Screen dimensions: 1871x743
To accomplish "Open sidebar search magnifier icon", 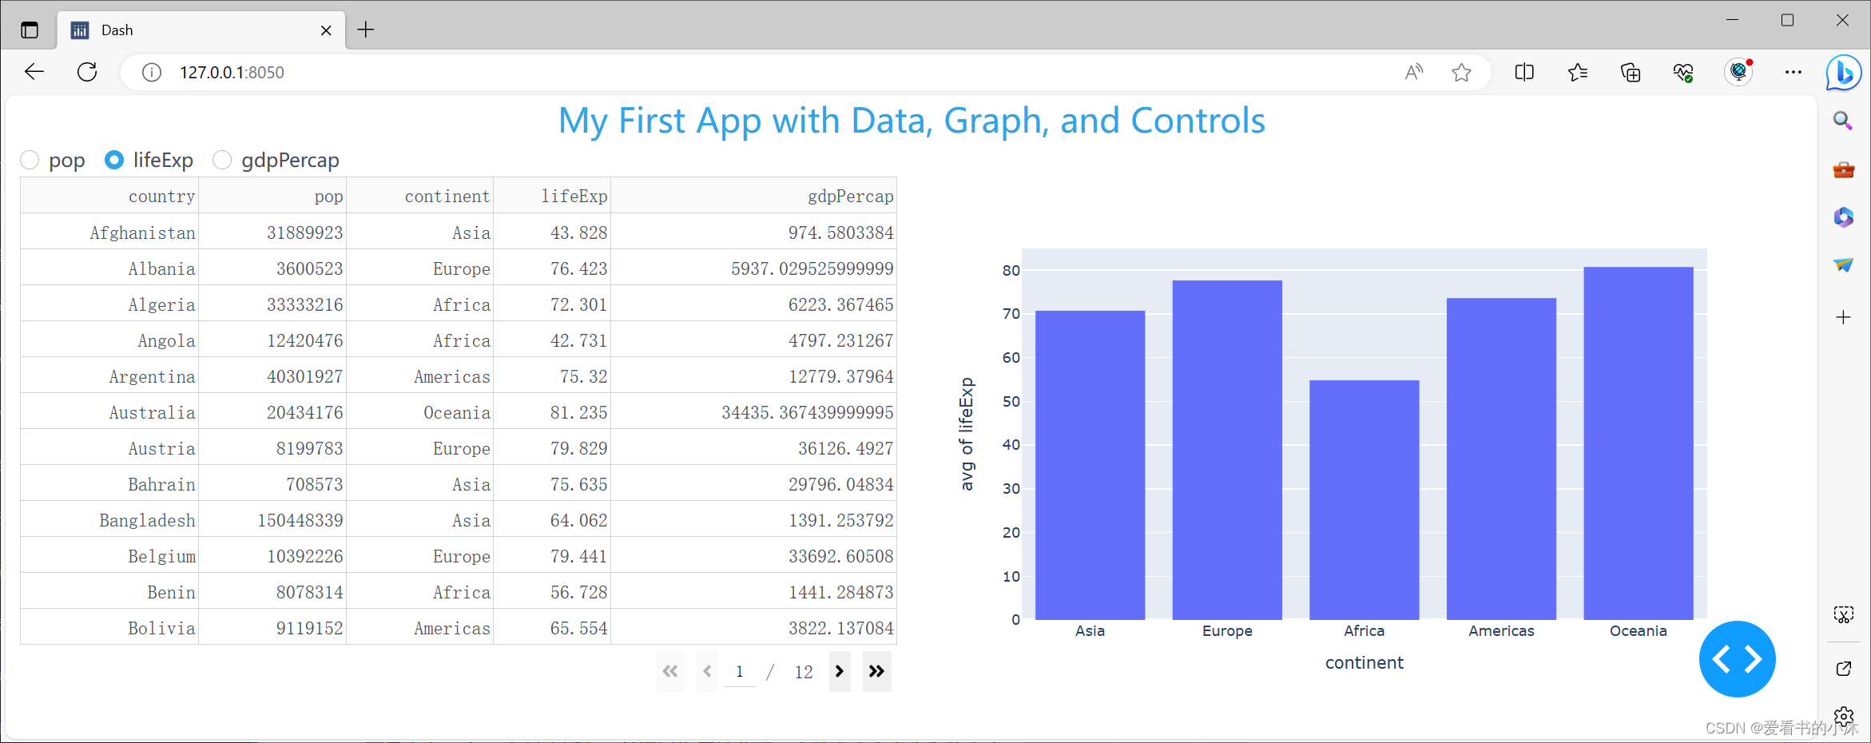I will click(1843, 121).
